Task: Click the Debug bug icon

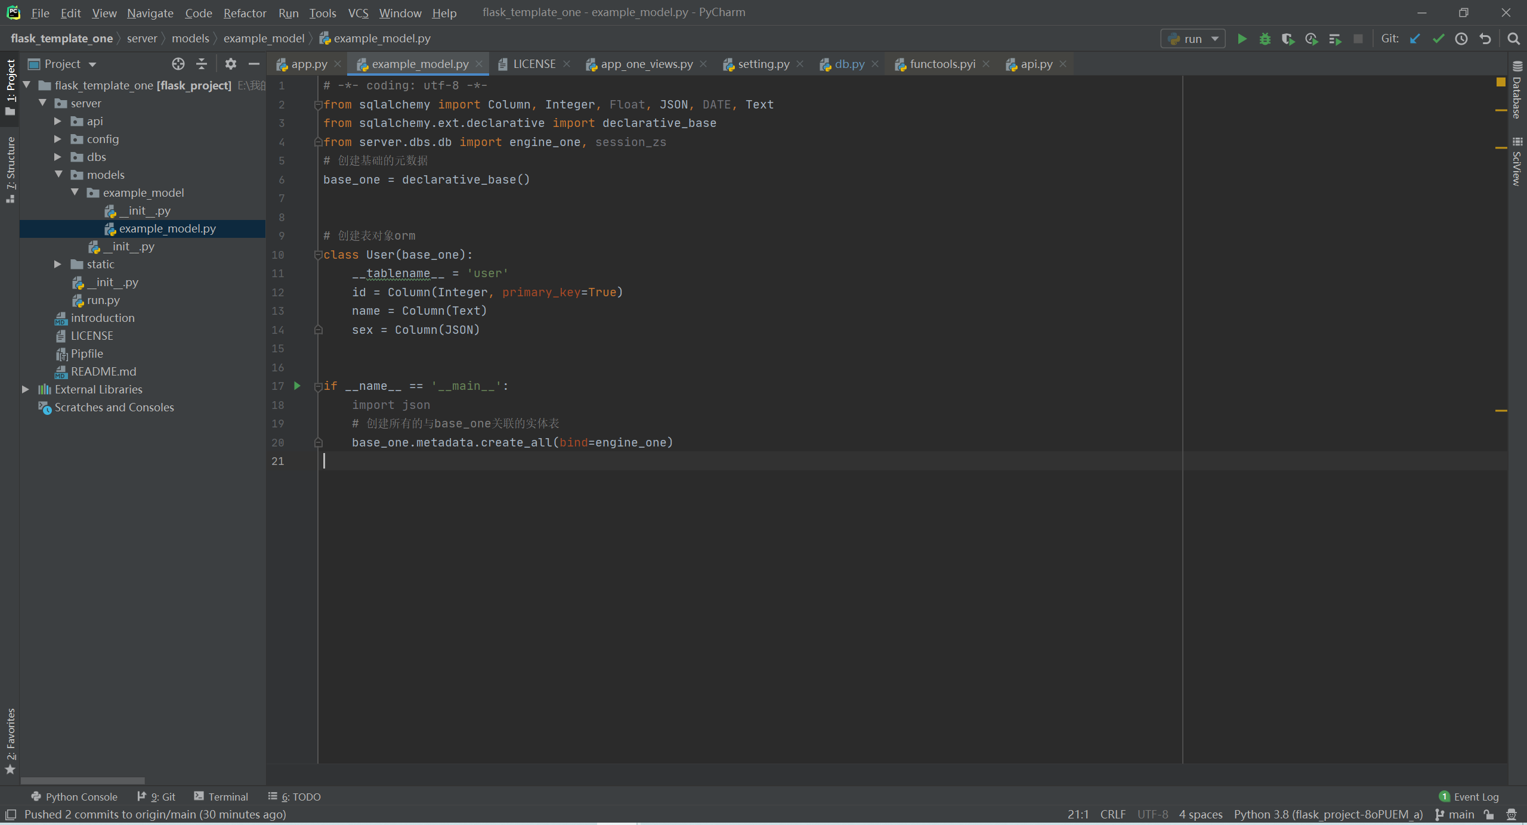Action: [1265, 39]
